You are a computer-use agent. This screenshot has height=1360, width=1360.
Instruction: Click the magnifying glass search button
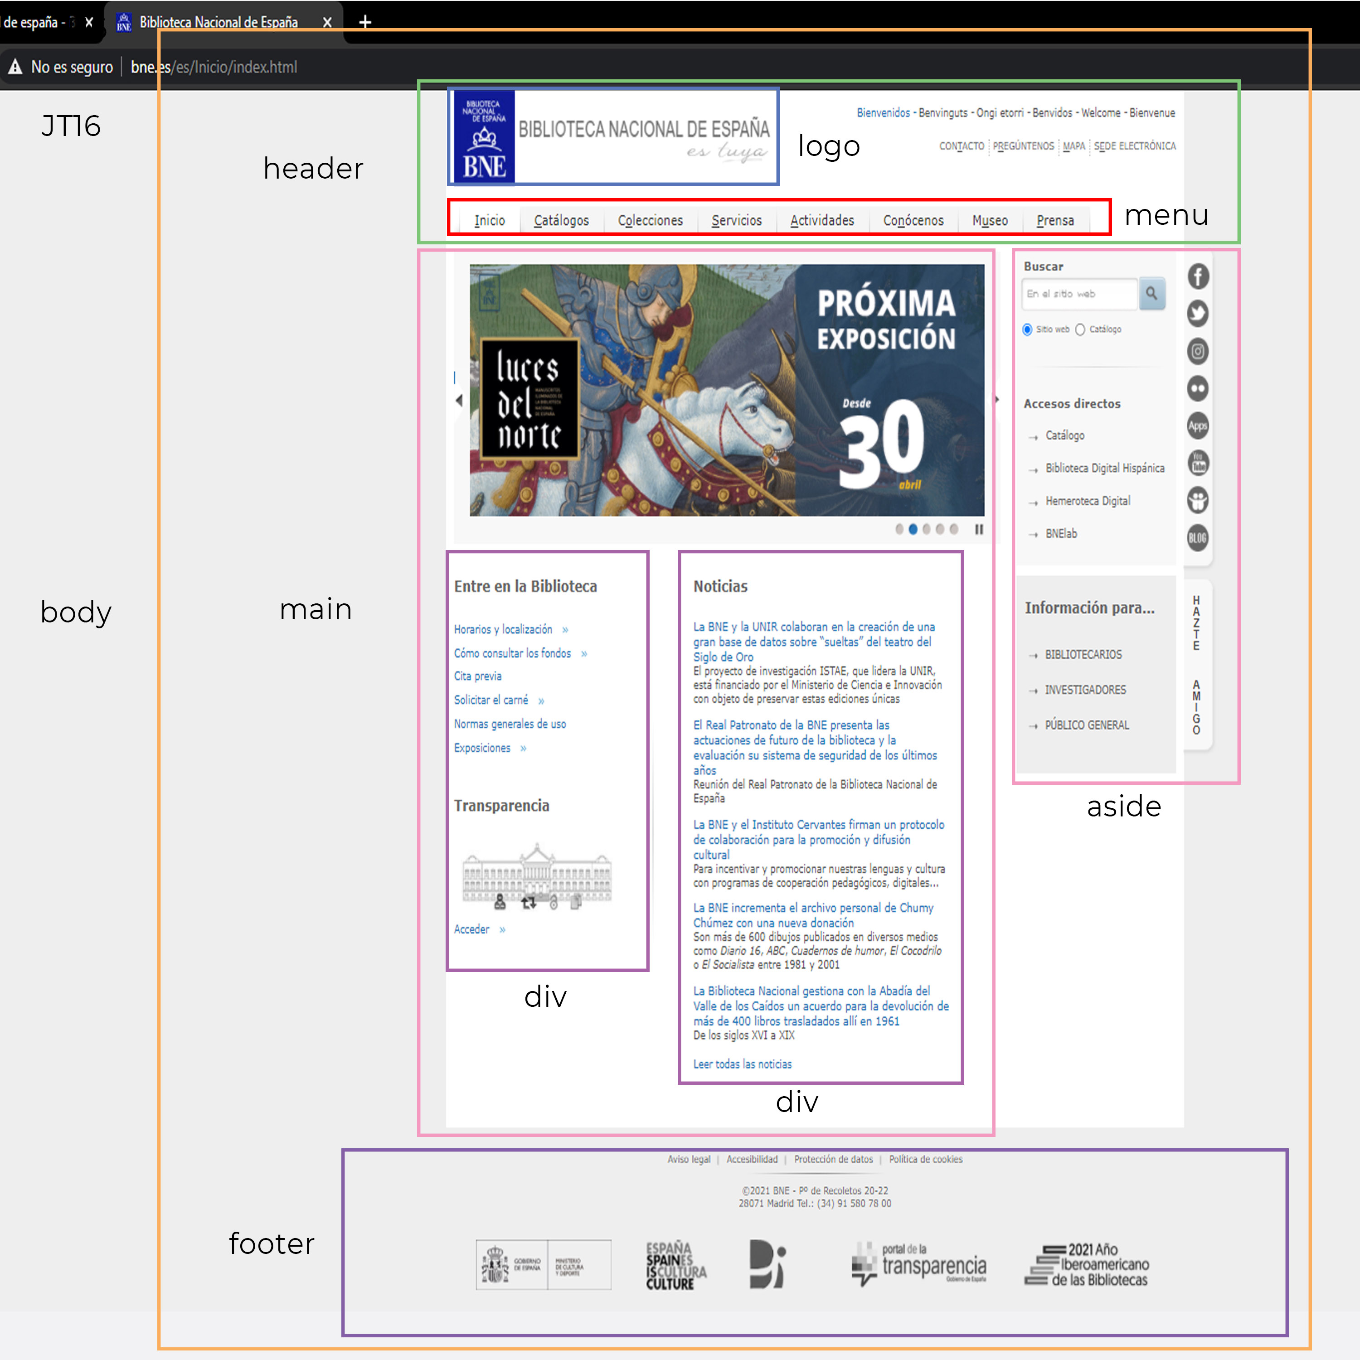pyautogui.click(x=1151, y=293)
